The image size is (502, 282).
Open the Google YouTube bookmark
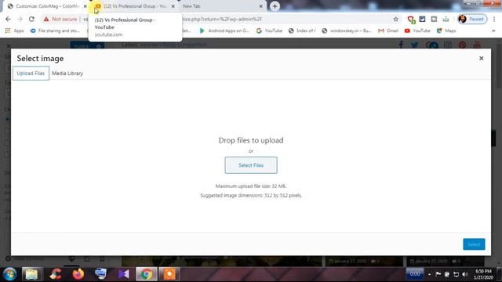(x=270, y=31)
